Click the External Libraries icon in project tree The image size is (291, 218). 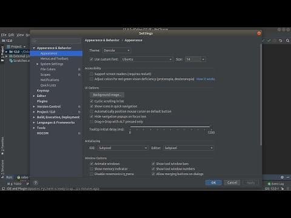(11, 56)
